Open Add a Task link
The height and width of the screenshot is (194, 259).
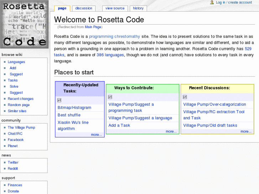coord(119,126)
